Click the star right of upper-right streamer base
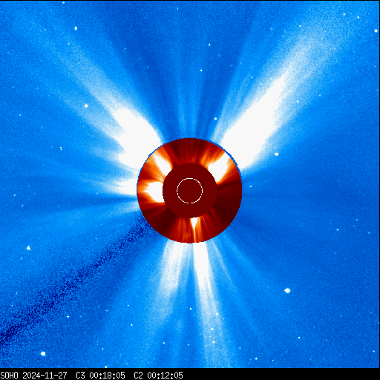Image resolution: width=380 pixels, height=380 pixels. click(277, 154)
